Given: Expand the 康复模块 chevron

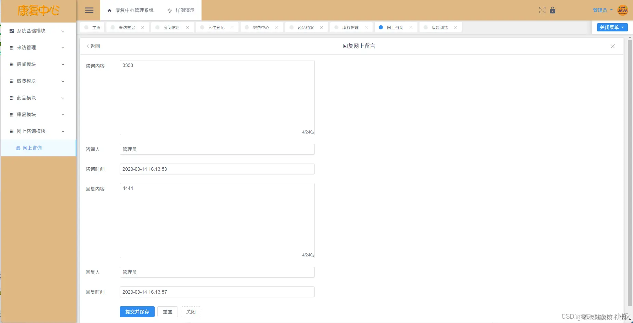Looking at the screenshot, I should (63, 114).
